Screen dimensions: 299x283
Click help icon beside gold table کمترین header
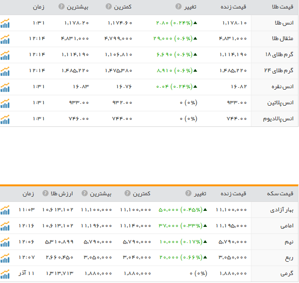pyautogui.click(x=108, y=7)
